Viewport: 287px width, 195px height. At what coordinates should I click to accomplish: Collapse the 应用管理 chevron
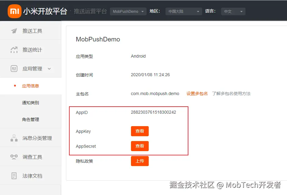(49, 69)
